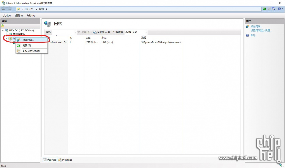
Task: Click the home icon in address bar
Action: point(273,9)
